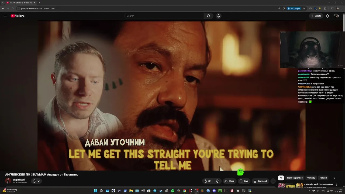This screenshot has width=345, height=194.
Task: Like the video with thumbs up
Action: [x=208, y=181]
